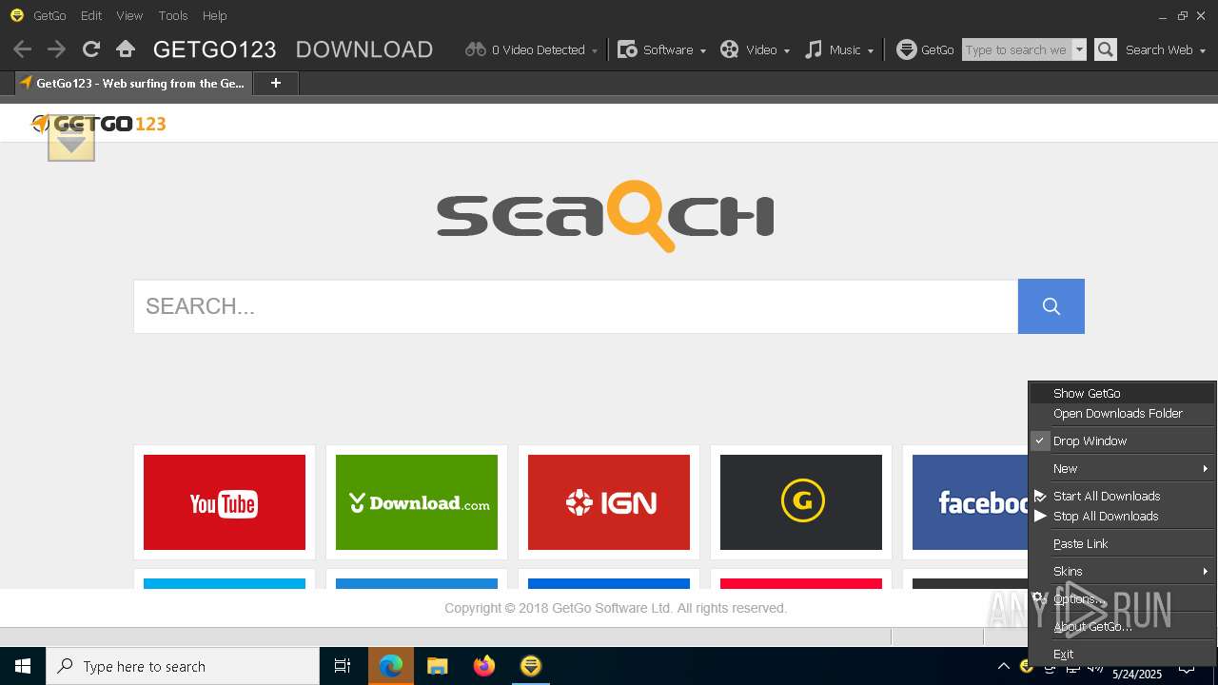1218x685 pixels.
Task: Open the home page icon
Action: point(125,49)
